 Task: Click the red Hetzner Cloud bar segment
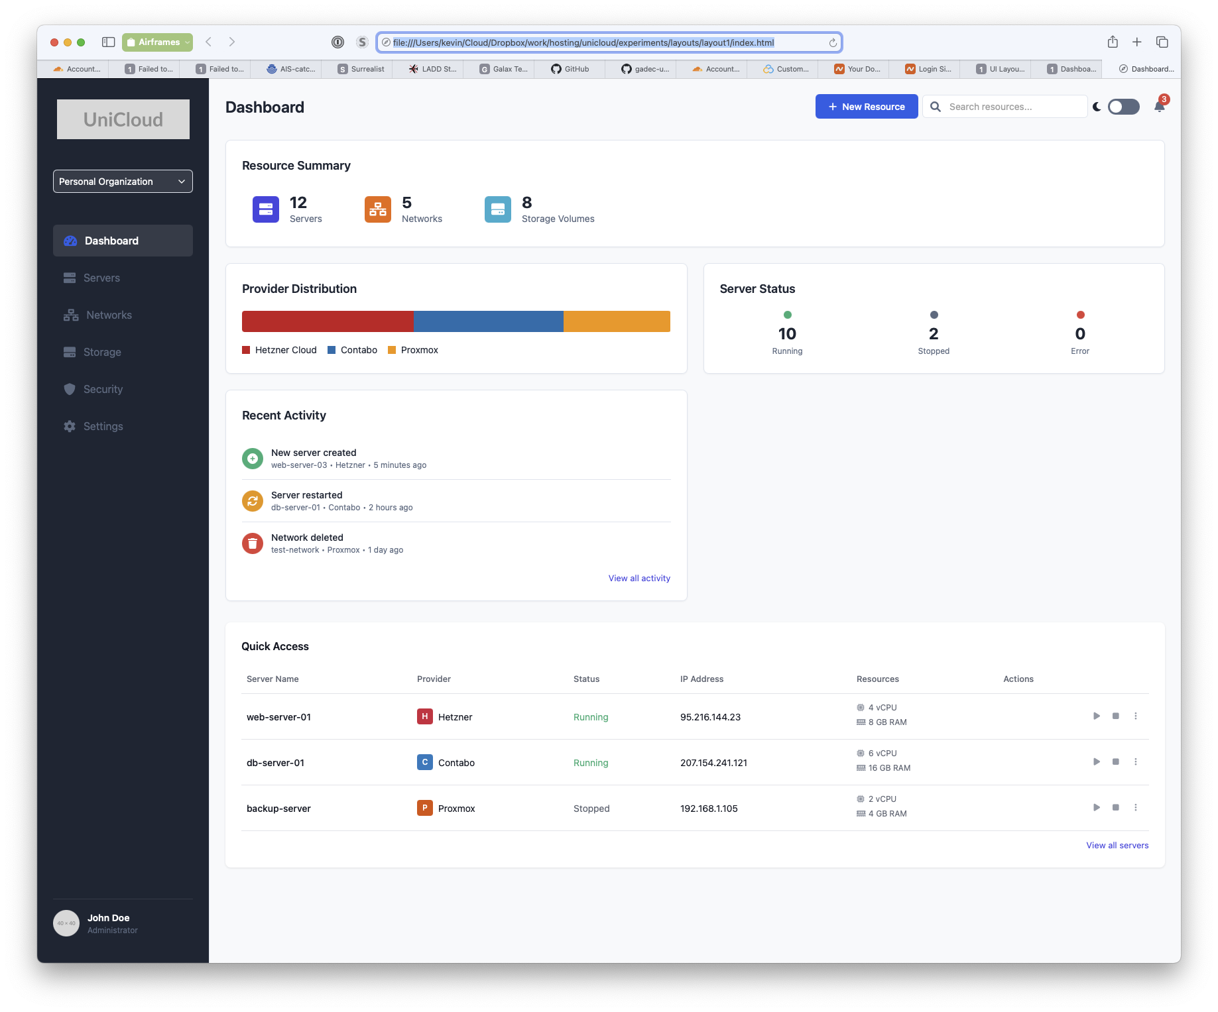tap(328, 321)
